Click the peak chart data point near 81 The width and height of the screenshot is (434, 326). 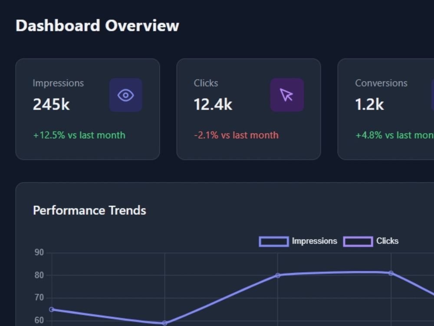391,273
